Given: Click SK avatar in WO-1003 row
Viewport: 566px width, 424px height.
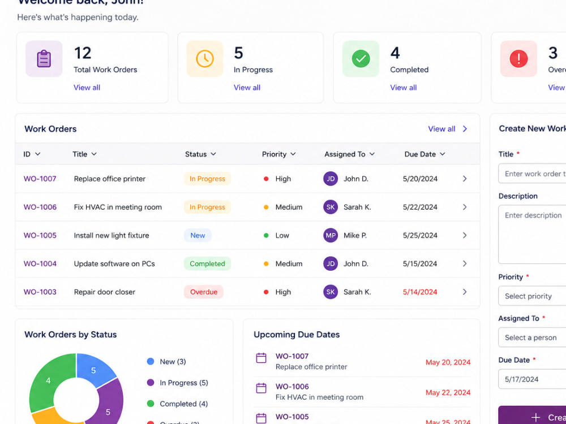Looking at the screenshot, I should tap(331, 292).
